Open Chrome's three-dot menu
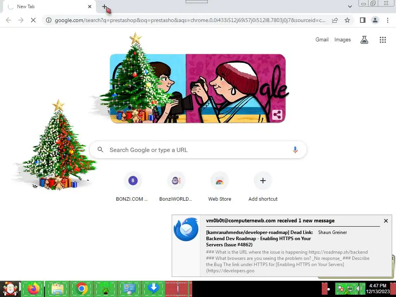 (387, 20)
